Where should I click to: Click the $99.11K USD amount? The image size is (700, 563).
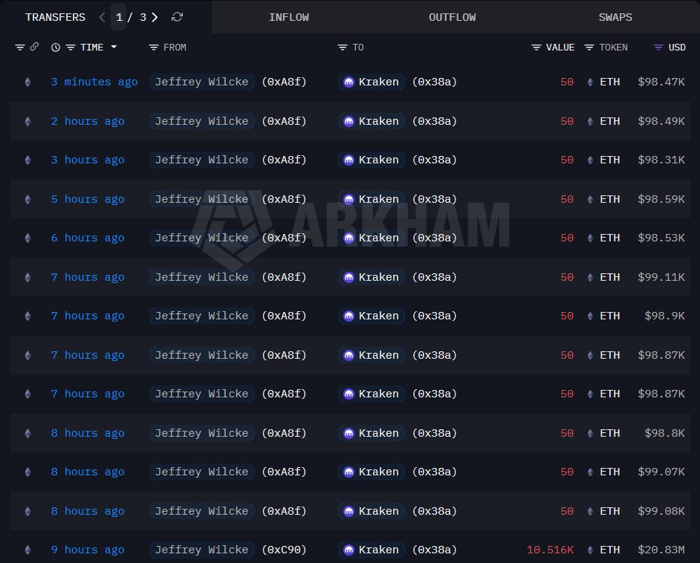tap(661, 278)
